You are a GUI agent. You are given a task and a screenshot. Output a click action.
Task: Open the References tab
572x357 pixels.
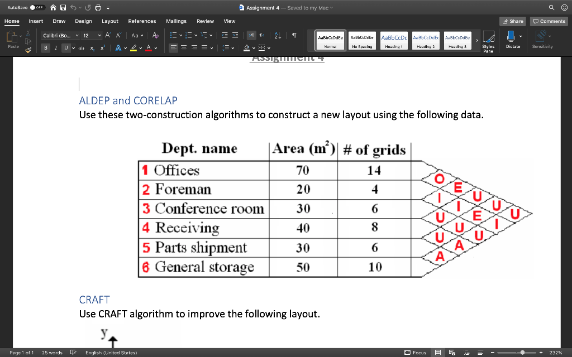point(142,21)
